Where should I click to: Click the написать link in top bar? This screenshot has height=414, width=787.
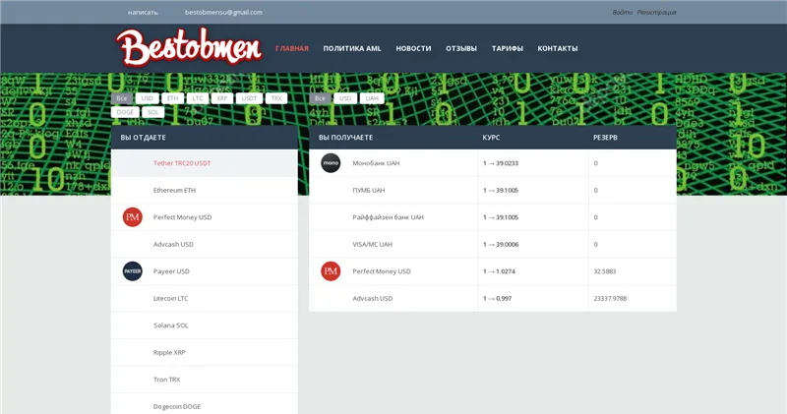click(143, 13)
